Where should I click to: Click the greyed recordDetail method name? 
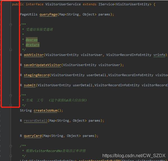coord(36,121)
